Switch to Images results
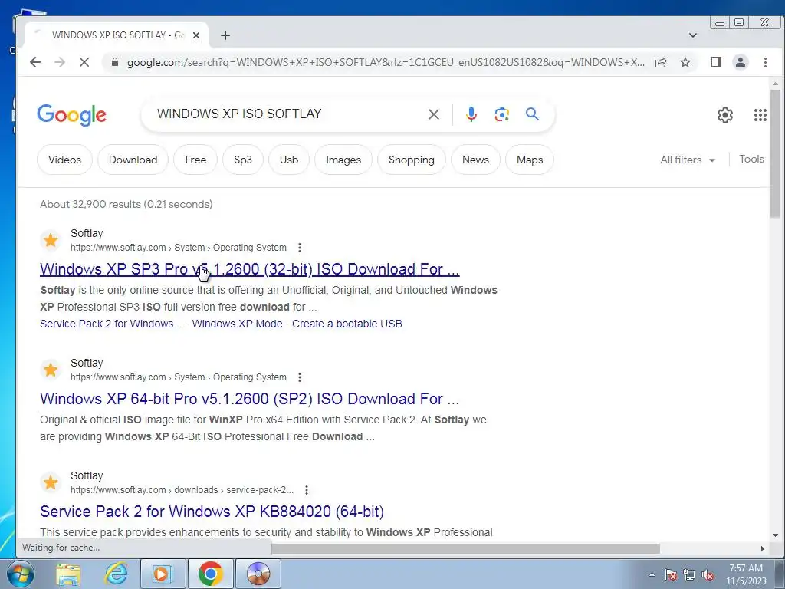Screen dimensions: 785x589 click(343, 160)
